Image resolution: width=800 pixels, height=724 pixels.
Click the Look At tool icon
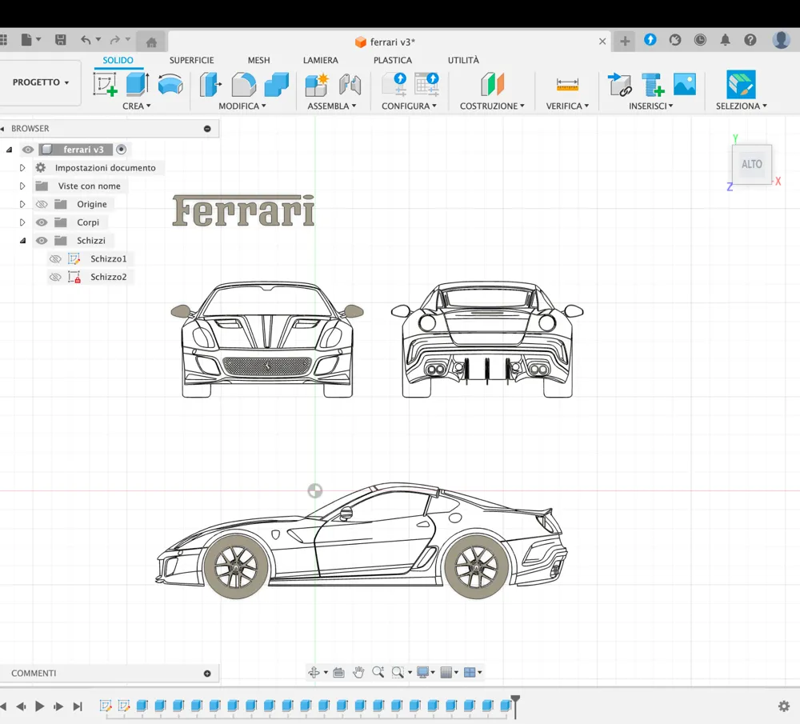click(x=338, y=673)
